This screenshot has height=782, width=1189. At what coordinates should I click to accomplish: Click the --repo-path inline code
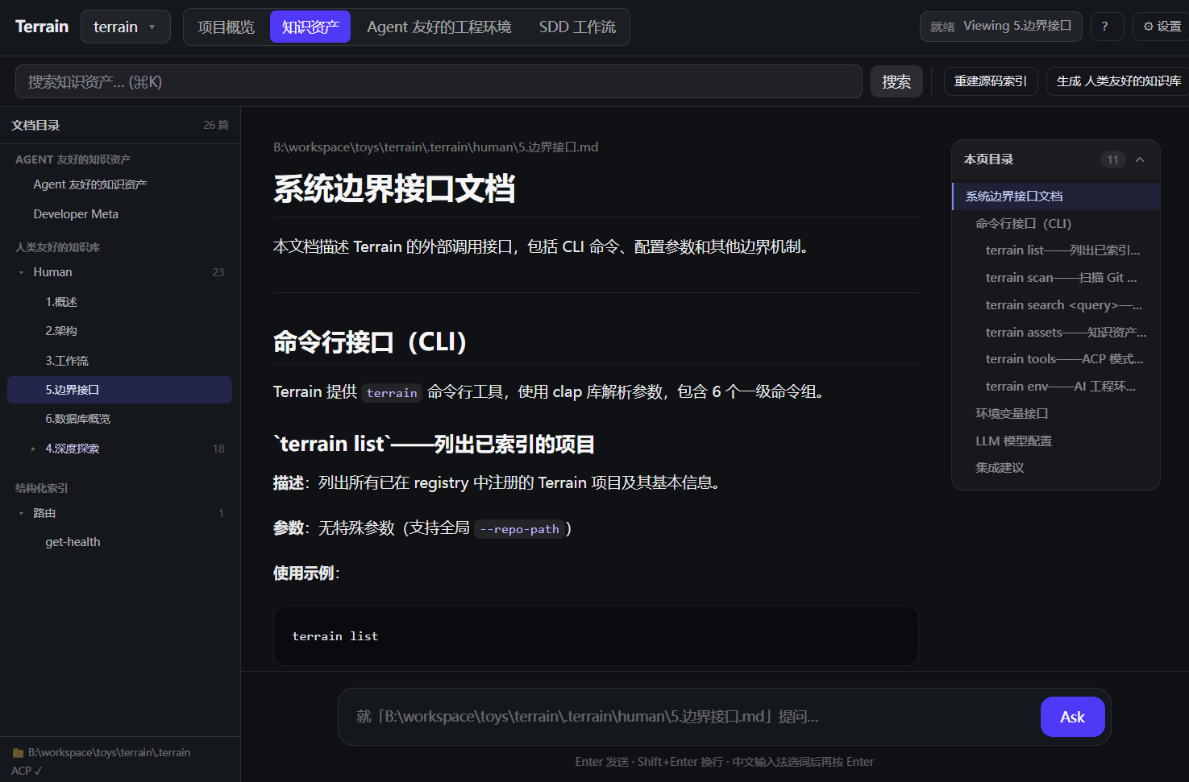point(519,529)
